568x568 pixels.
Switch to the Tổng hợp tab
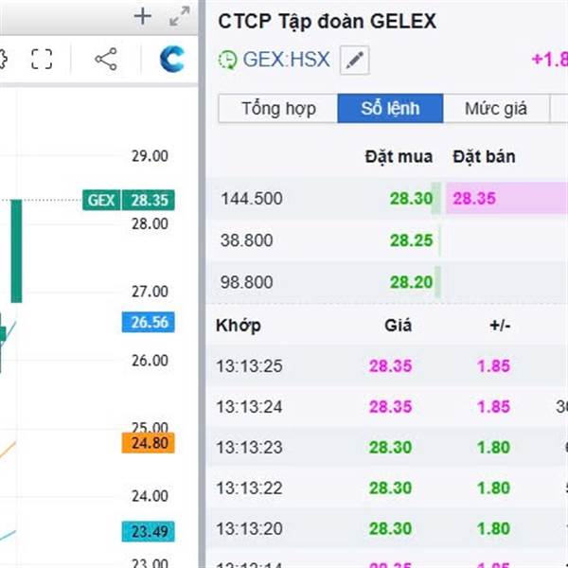pyautogui.click(x=278, y=108)
